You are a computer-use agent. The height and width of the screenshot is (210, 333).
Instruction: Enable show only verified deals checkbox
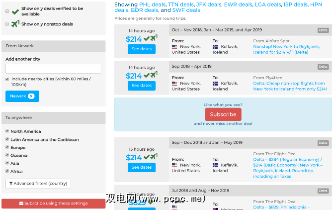click(7, 11)
